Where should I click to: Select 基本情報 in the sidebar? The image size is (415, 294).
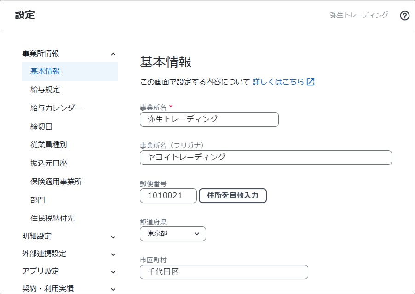tap(45, 71)
